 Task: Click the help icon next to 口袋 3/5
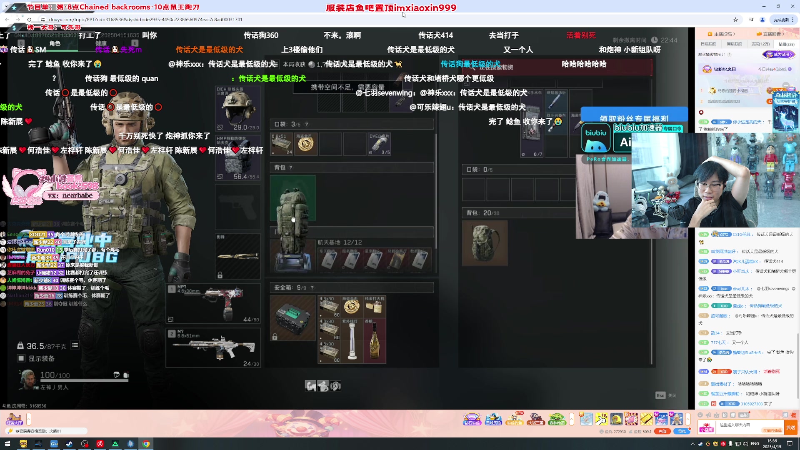click(x=307, y=124)
